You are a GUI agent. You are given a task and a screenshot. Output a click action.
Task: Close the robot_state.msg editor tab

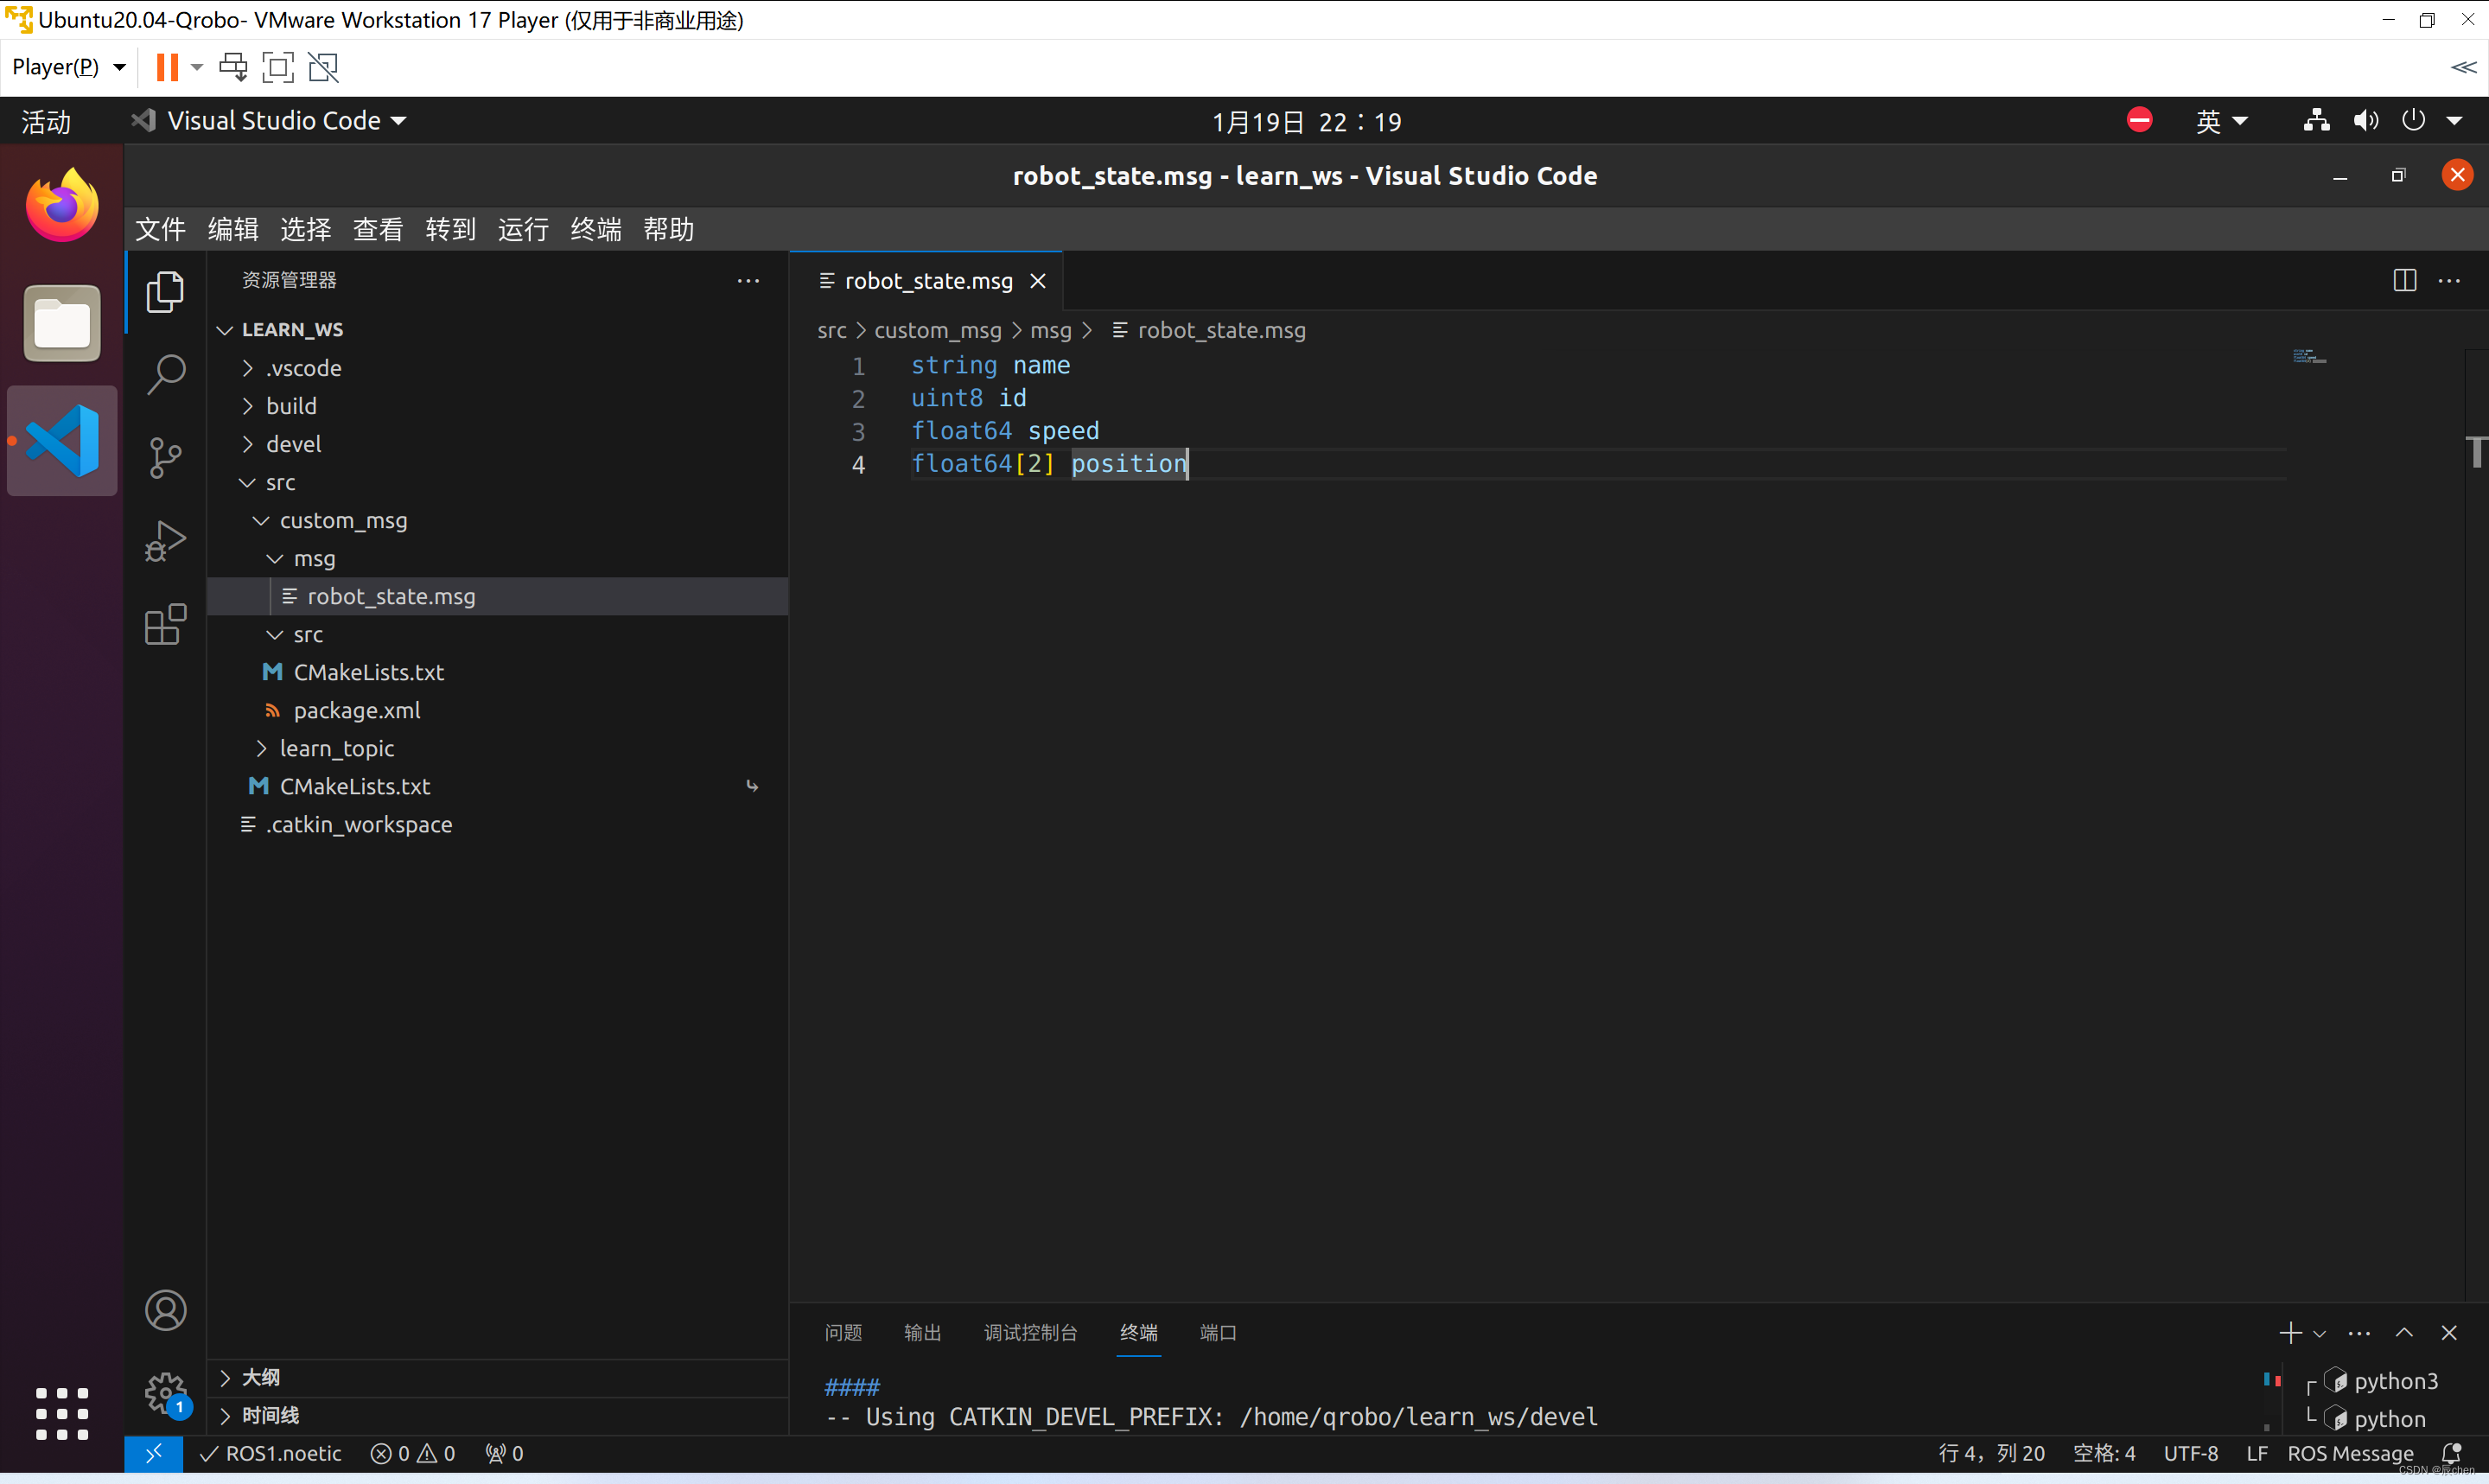tap(1039, 281)
